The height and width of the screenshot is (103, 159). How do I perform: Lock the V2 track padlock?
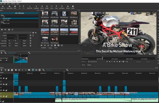tap(6, 90)
